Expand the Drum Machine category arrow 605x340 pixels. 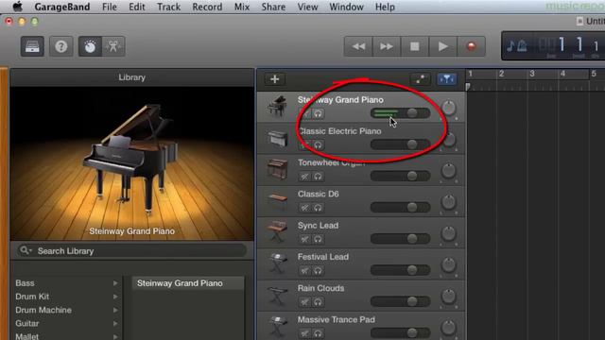coord(115,310)
